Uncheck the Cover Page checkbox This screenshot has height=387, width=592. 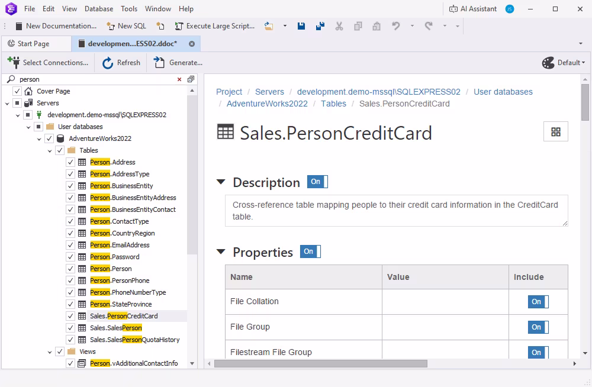click(x=17, y=91)
